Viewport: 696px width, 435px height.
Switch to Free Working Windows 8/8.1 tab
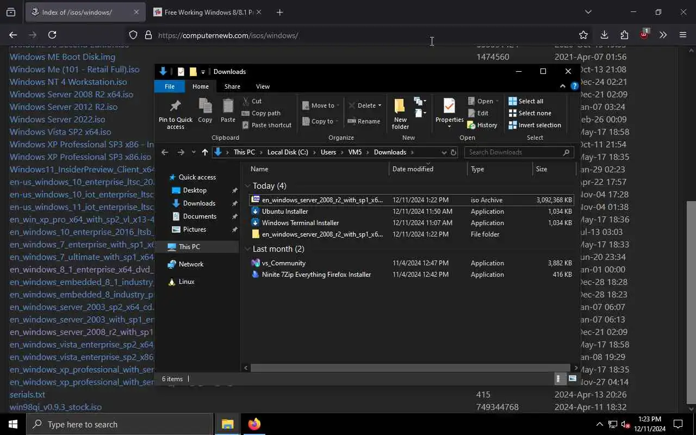(x=207, y=12)
